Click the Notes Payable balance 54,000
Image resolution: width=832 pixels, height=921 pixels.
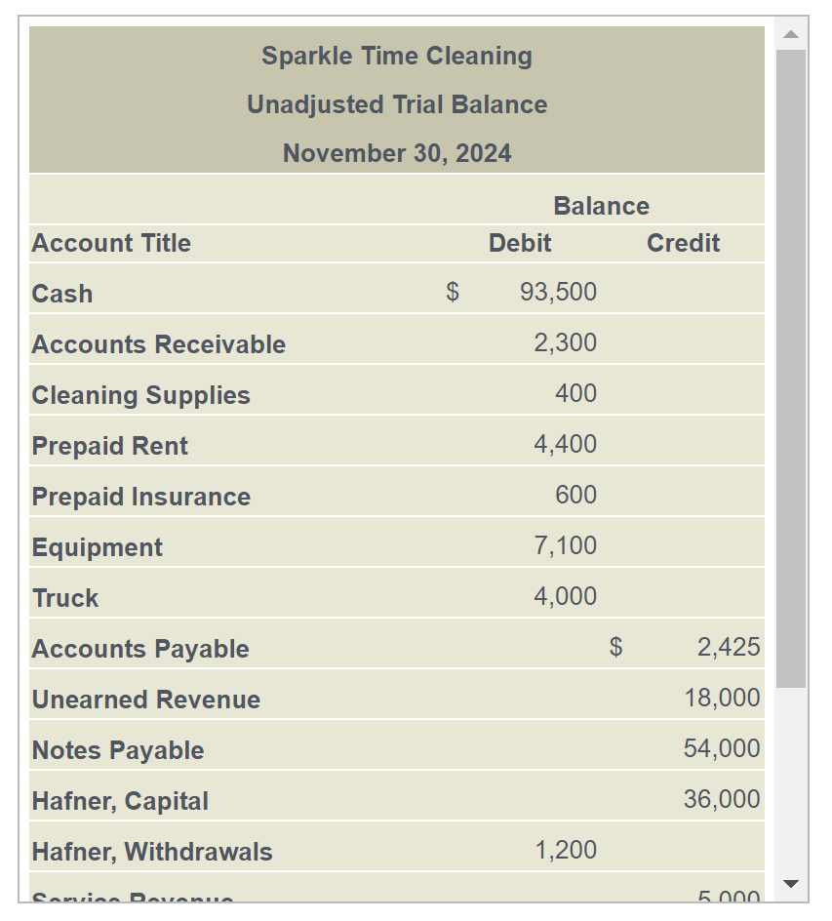click(x=725, y=748)
